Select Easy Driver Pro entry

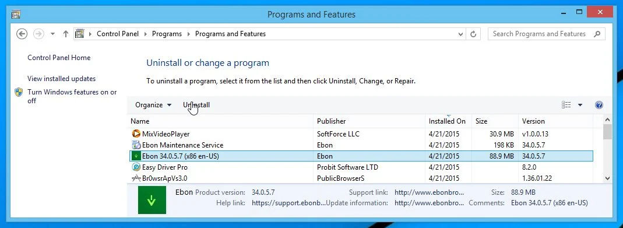coord(164,167)
